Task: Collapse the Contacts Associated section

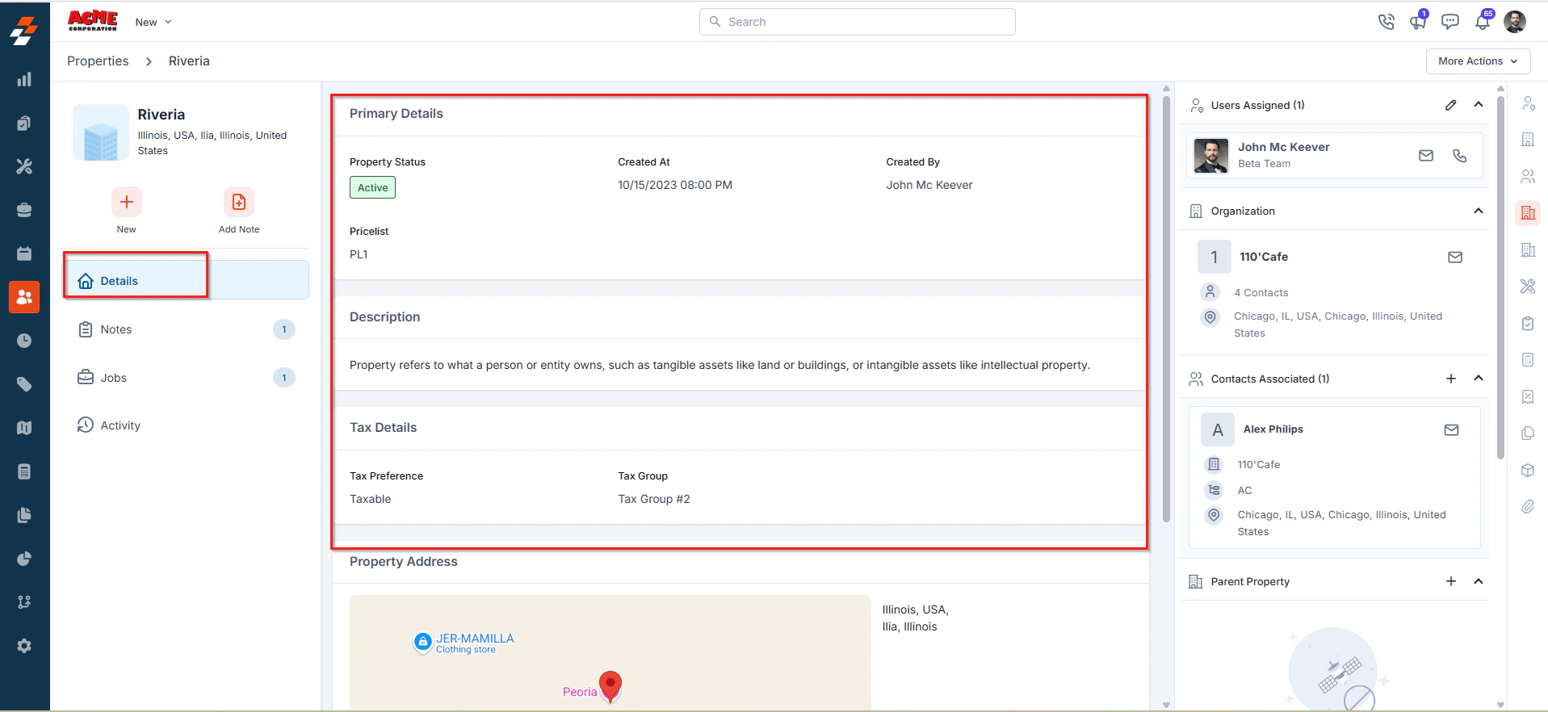Action: 1479,379
